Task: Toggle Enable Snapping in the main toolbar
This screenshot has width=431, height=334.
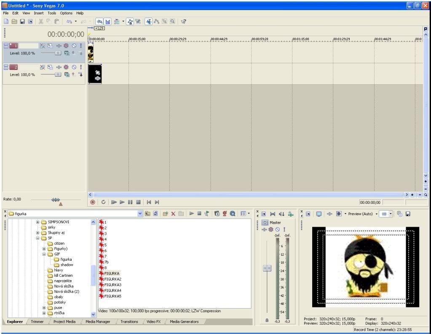Action: (x=99, y=21)
